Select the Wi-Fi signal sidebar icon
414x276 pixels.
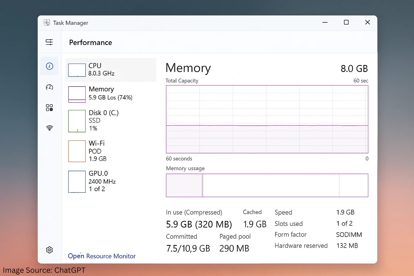pos(49,128)
